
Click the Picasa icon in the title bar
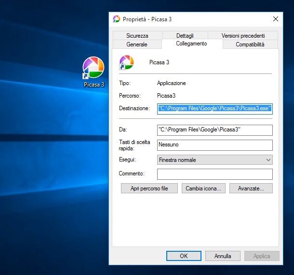(x=116, y=19)
